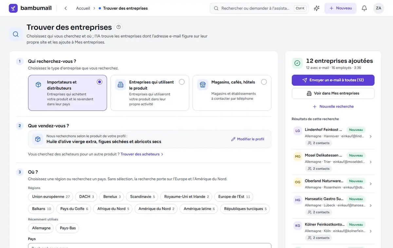Start a Nouvelle recherche

333,107
